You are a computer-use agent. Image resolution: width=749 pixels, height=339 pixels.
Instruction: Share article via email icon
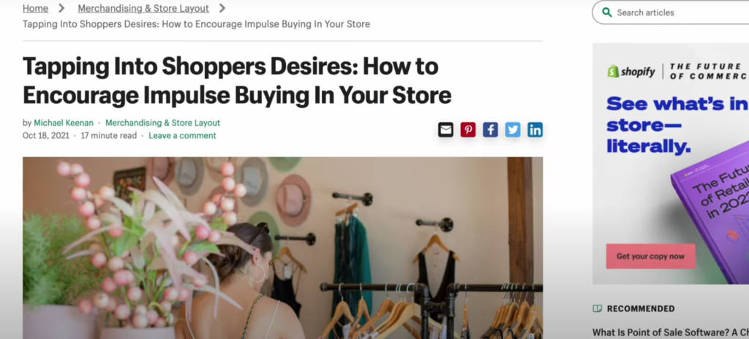coord(445,129)
